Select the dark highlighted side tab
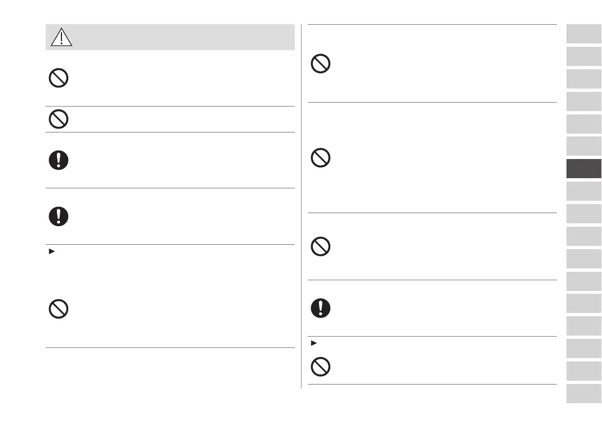Image resolution: width=602 pixels, height=428 pixels. coord(583,169)
